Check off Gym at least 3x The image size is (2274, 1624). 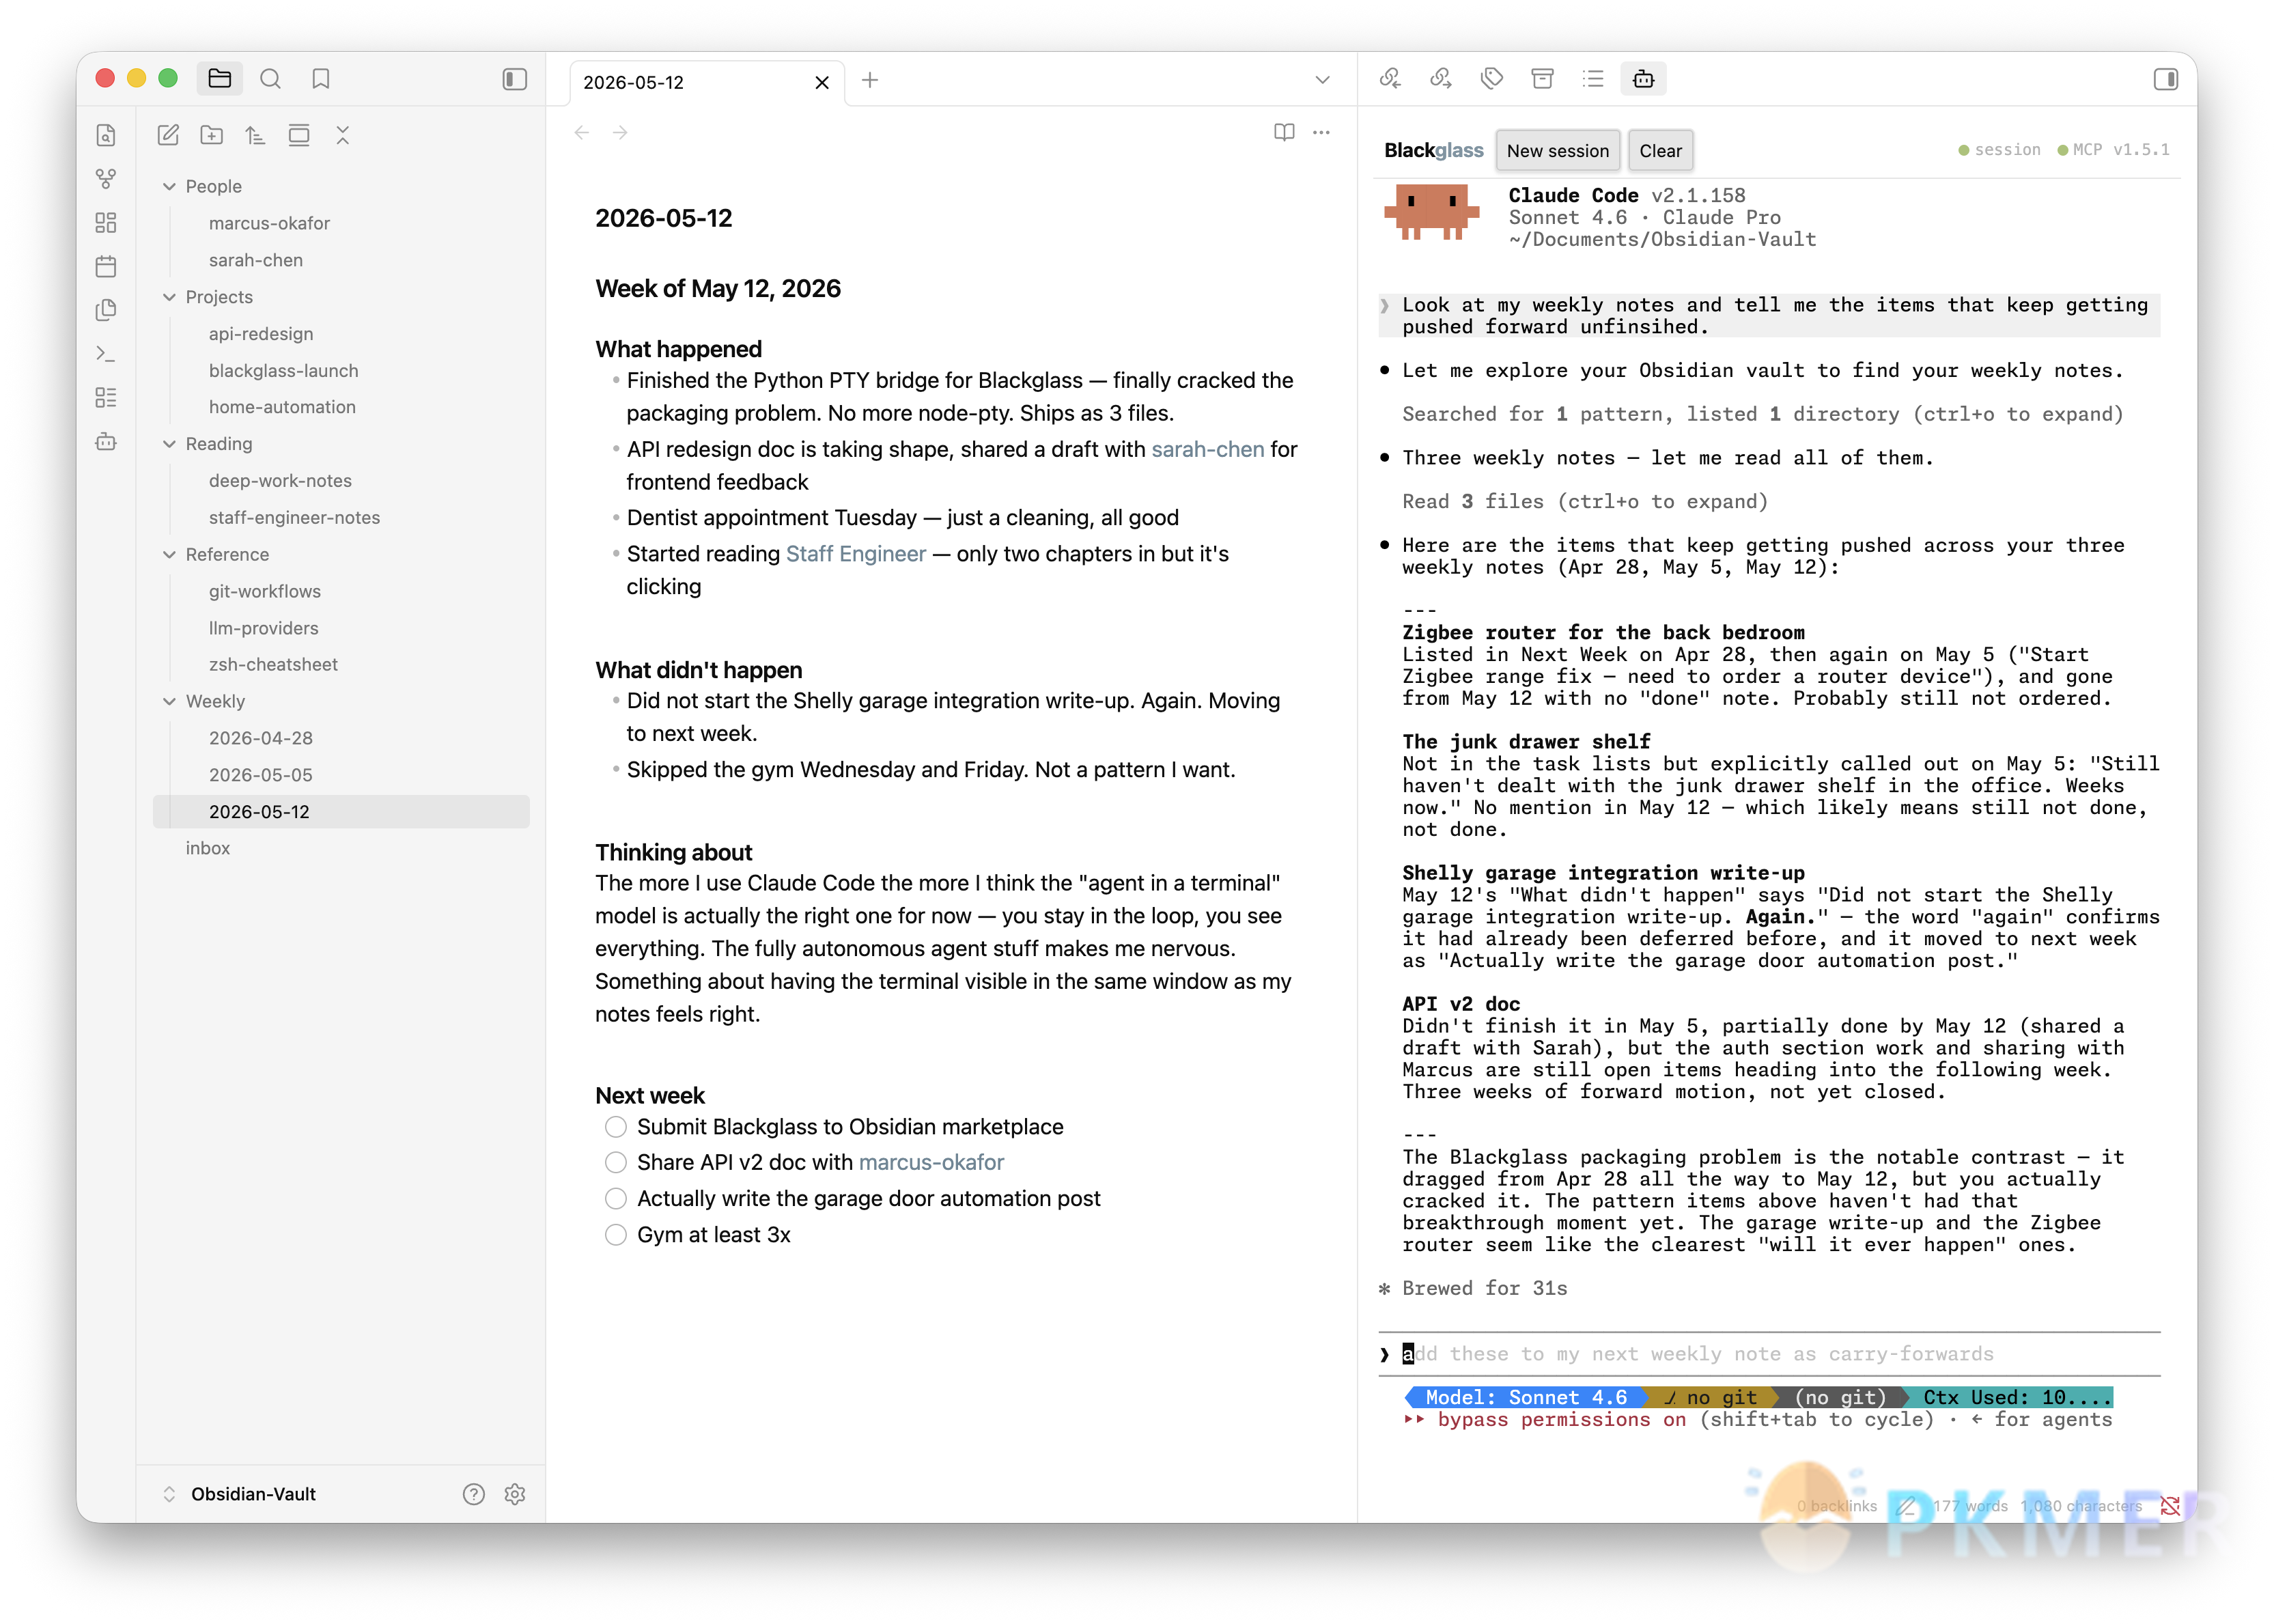click(x=616, y=1236)
